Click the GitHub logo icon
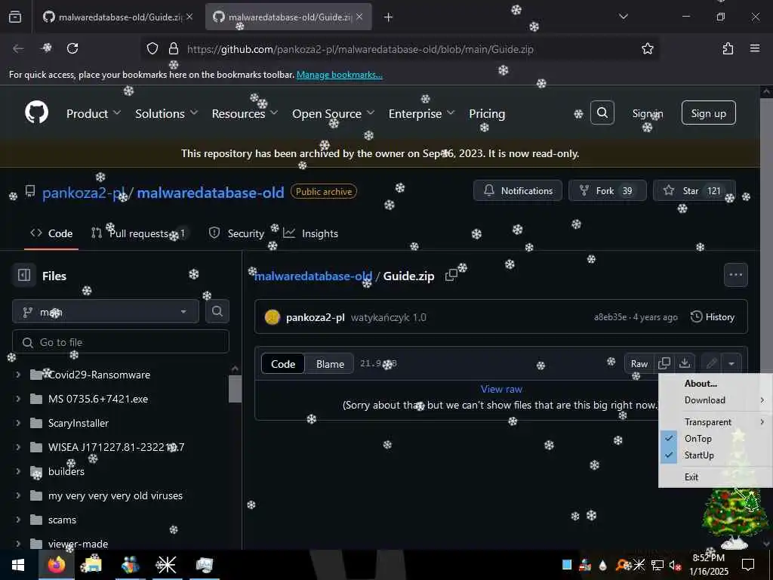 [x=37, y=113]
